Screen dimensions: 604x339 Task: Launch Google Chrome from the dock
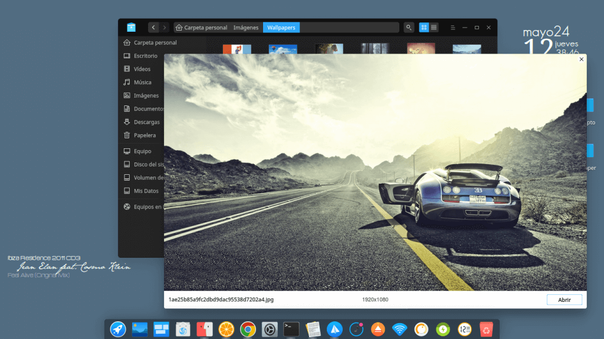click(x=248, y=329)
